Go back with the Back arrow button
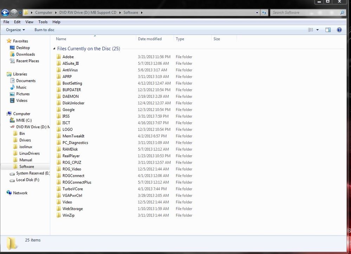351x254 pixels. [5, 13]
